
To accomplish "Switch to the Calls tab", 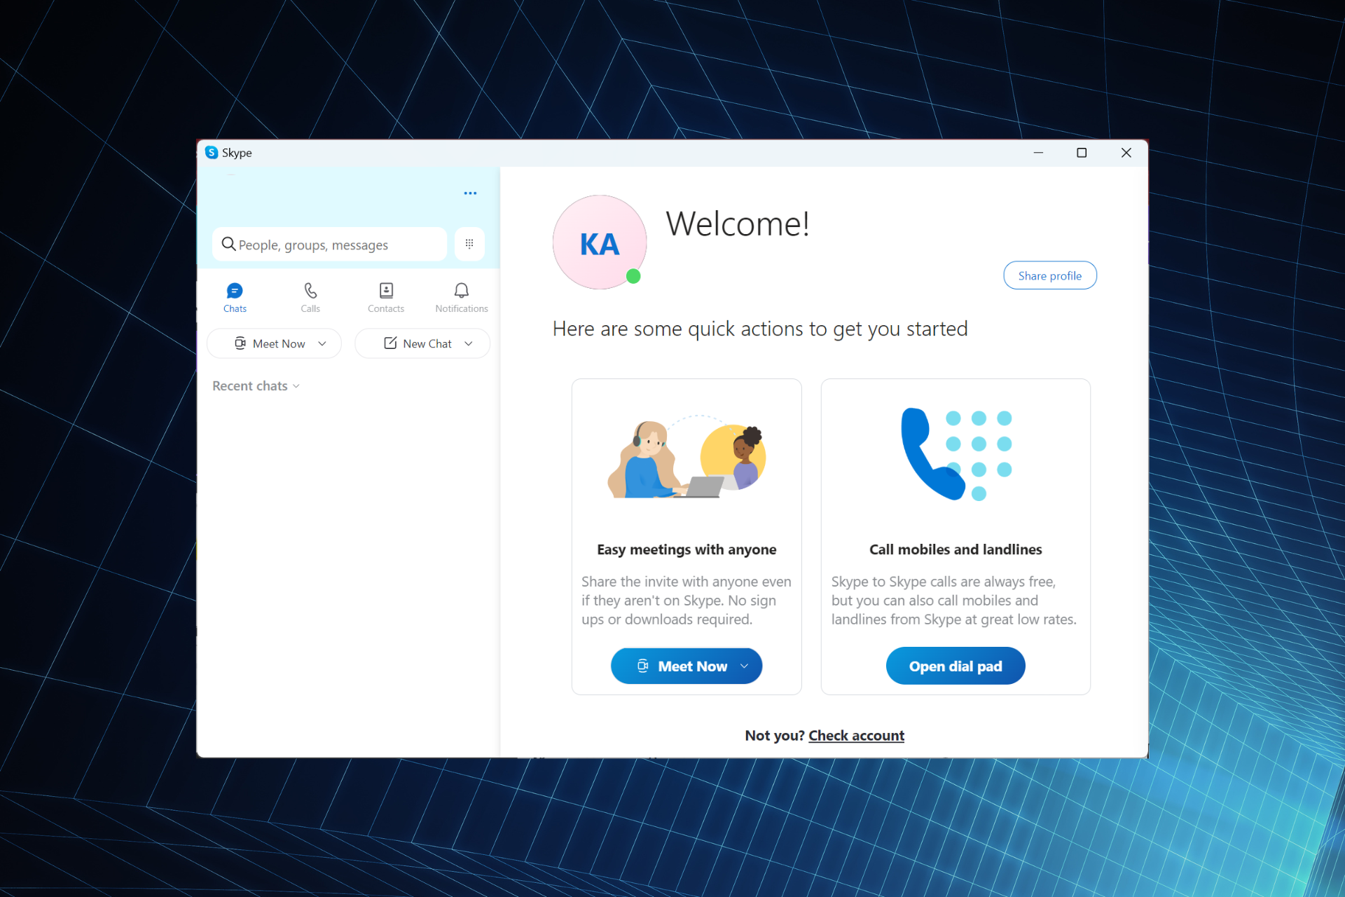I will (310, 298).
